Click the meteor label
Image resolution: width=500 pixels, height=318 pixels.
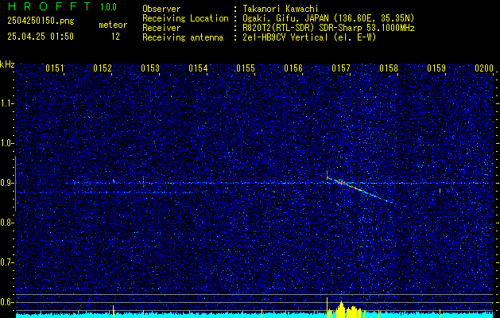tap(113, 25)
